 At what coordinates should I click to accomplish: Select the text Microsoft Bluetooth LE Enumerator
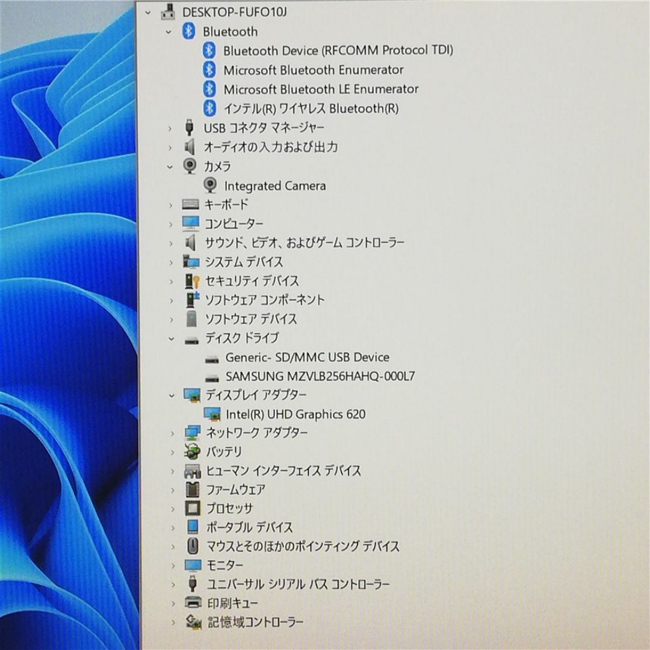(321, 89)
